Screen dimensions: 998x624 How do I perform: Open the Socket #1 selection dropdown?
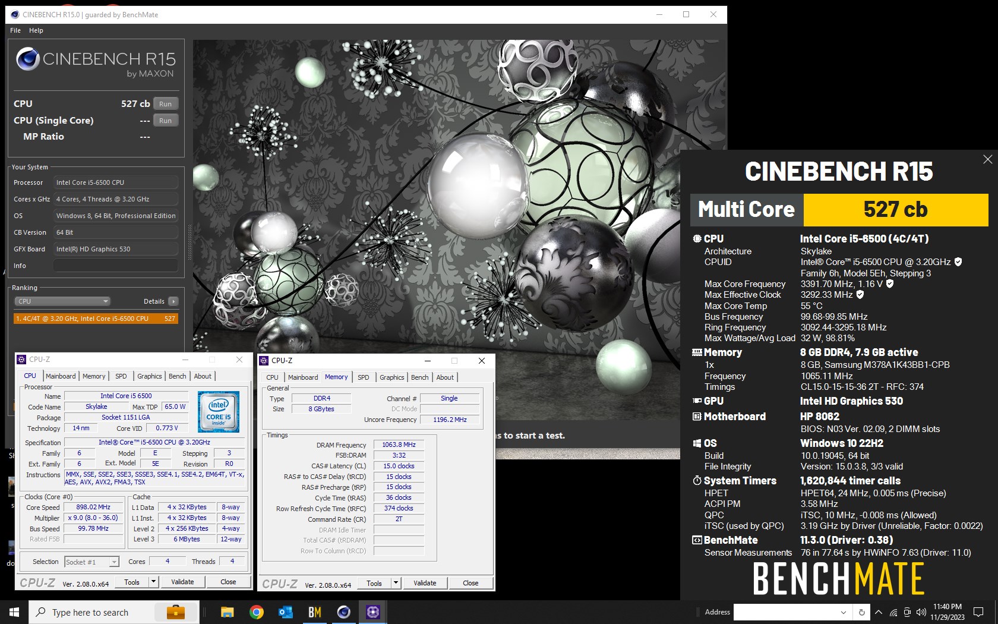92,562
